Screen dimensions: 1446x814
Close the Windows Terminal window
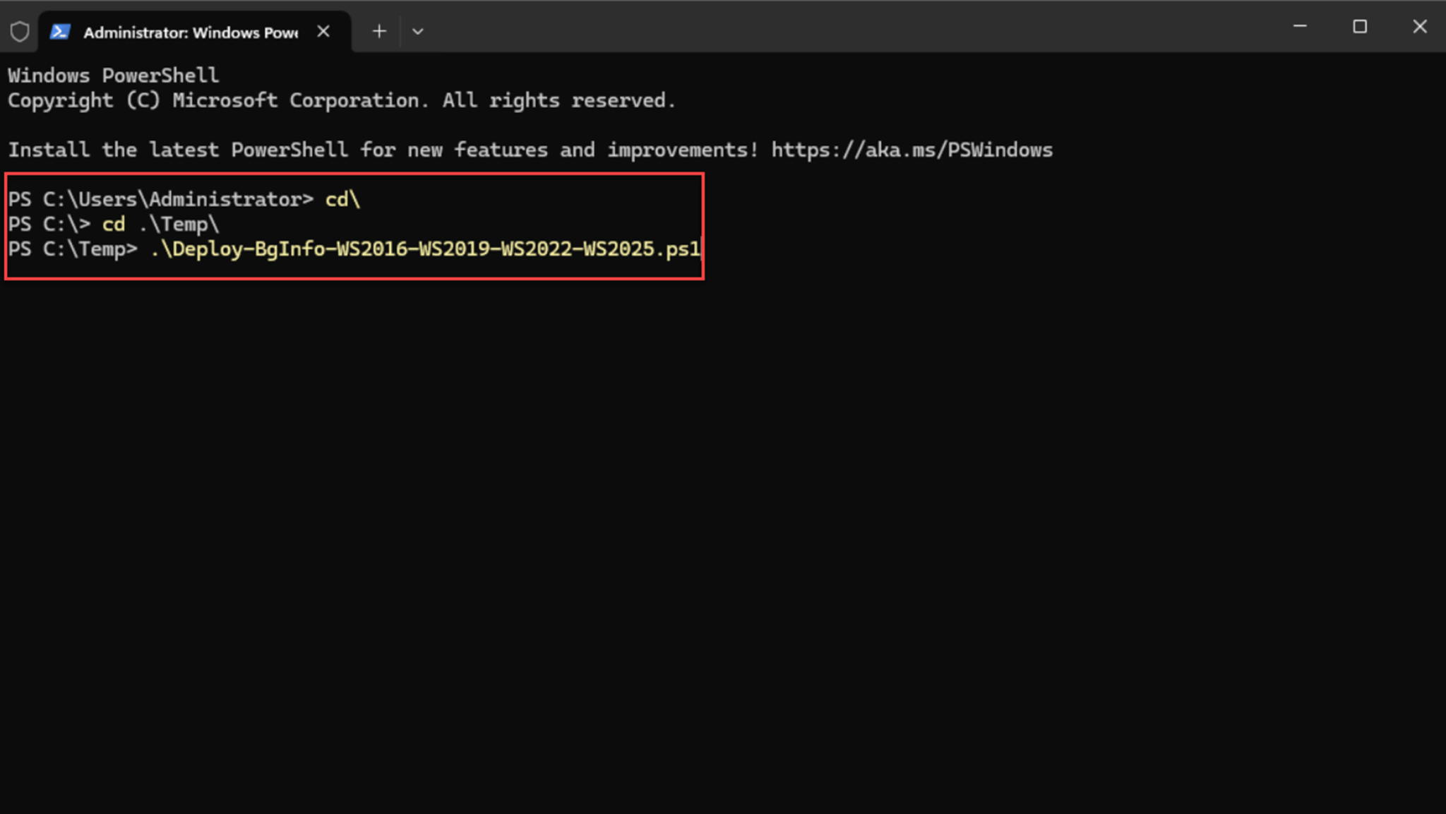pyautogui.click(x=1420, y=27)
